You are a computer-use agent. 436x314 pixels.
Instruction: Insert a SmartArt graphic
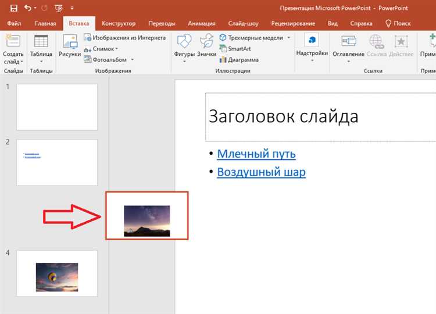(x=235, y=49)
